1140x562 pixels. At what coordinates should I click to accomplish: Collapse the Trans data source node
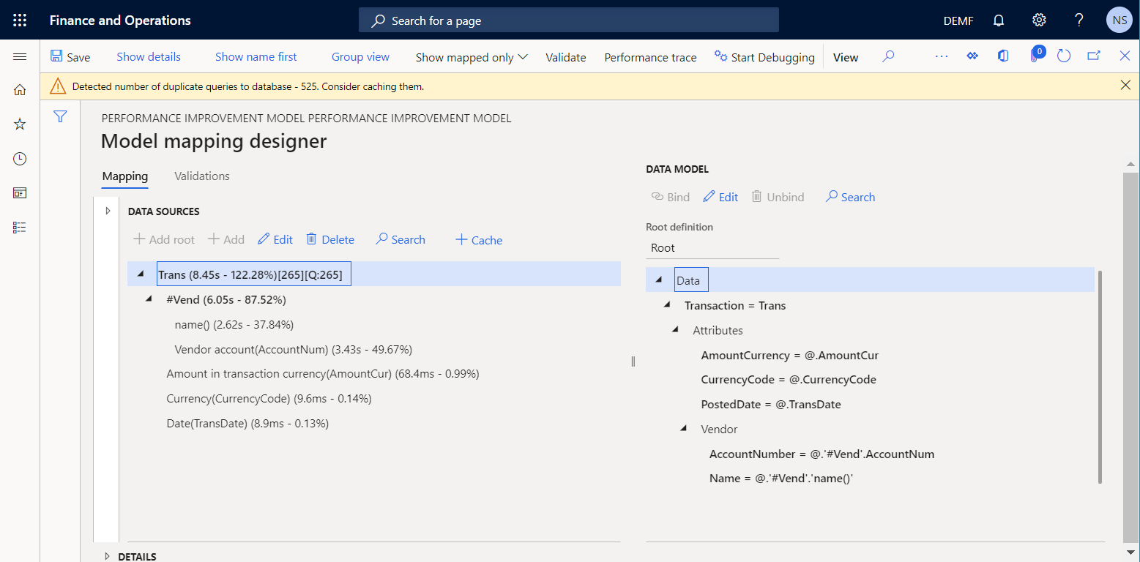141,273
